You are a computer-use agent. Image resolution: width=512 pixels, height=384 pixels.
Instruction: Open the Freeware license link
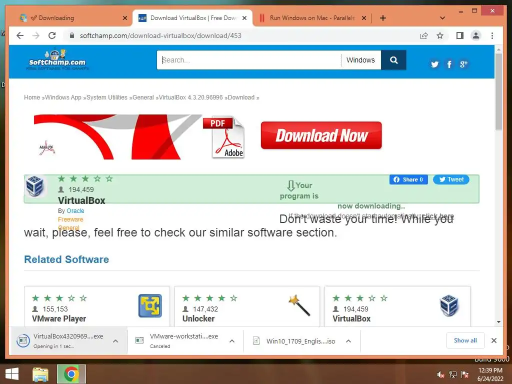[x=70, y=219]
